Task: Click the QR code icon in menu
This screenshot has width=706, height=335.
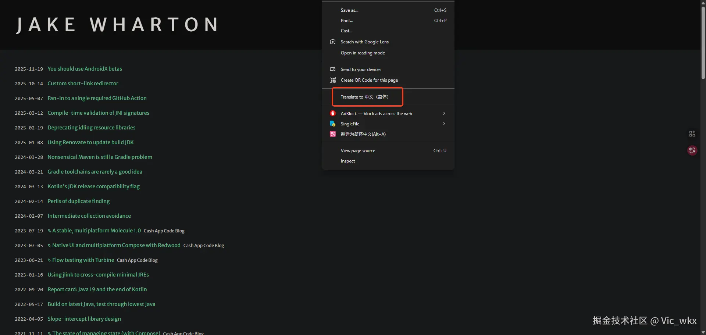Action: coord(333,80)
